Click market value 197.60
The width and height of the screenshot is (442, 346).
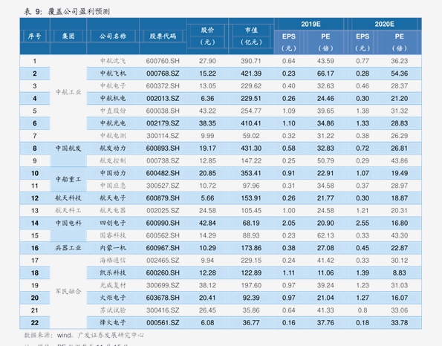pyautogui.click(x=251, y=285)
